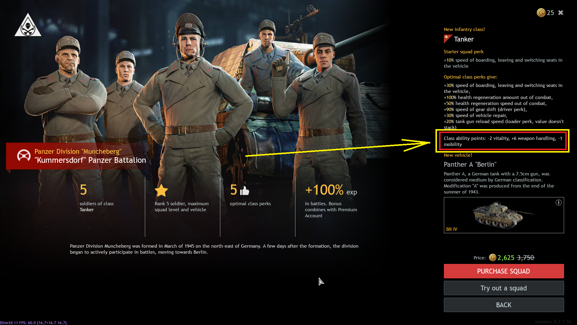Click the Class ability points text

point(503,141)
